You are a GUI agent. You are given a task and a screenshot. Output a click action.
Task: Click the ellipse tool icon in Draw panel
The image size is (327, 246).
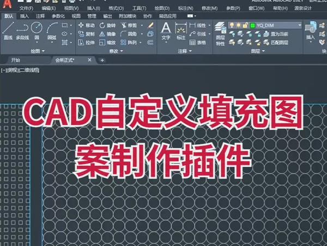pos(65,34)
